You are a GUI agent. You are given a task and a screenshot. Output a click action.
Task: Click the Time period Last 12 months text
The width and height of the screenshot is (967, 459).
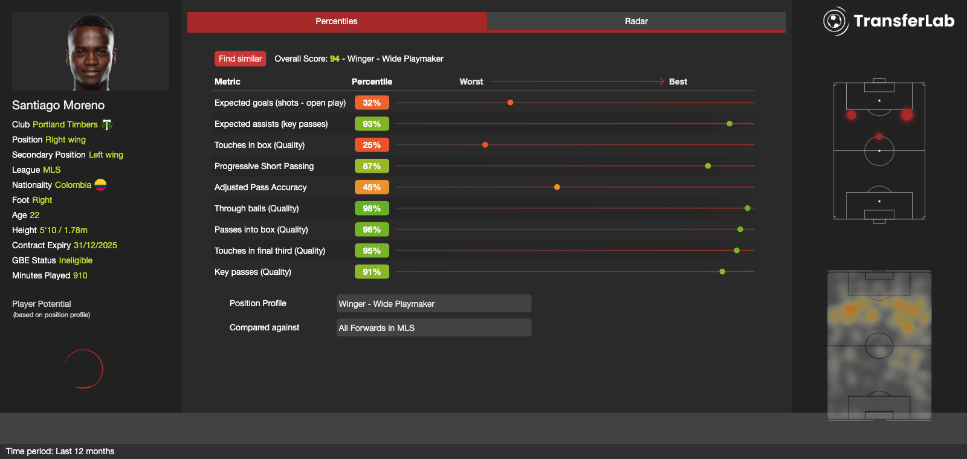coord(60,451)
